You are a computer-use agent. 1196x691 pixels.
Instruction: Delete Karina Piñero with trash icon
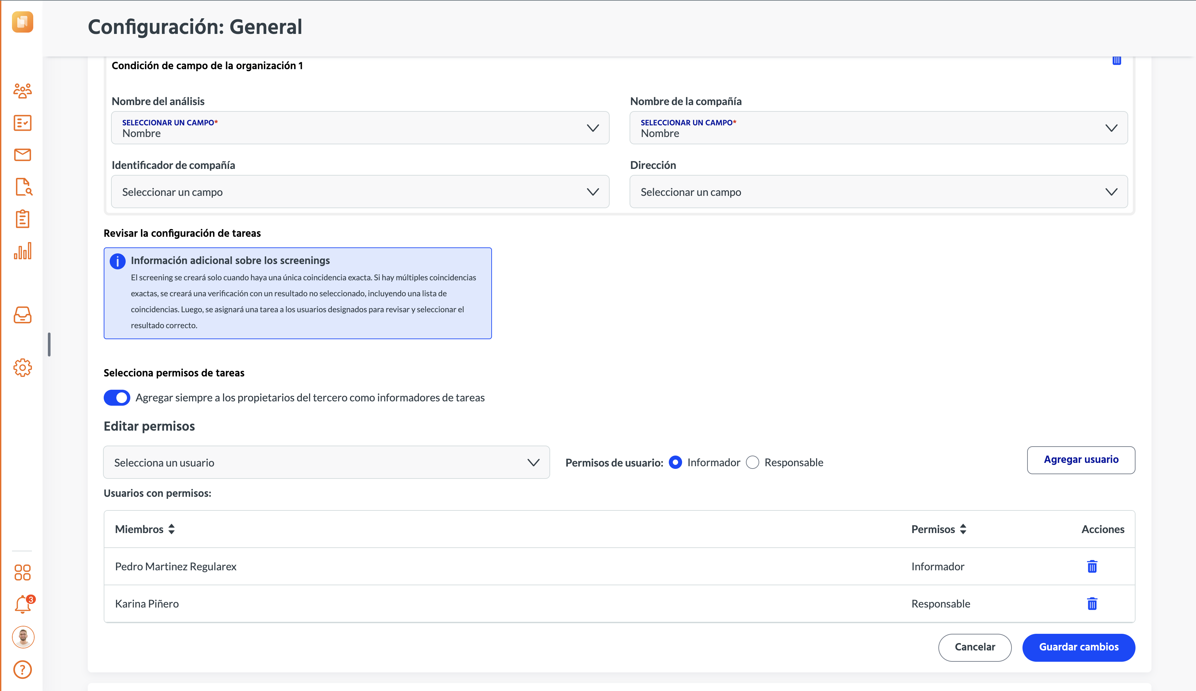(x=1092, y=604)
